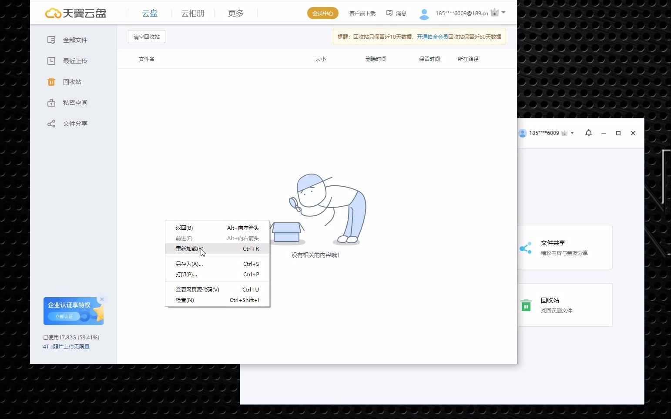Minimize the desktop client window

point(604,133)
